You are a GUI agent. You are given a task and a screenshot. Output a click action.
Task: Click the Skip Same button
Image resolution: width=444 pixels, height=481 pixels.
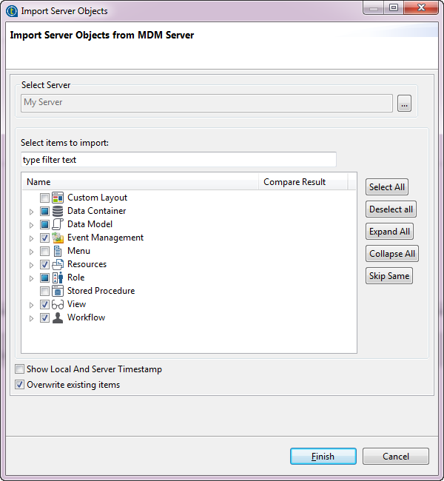[388, 276]
